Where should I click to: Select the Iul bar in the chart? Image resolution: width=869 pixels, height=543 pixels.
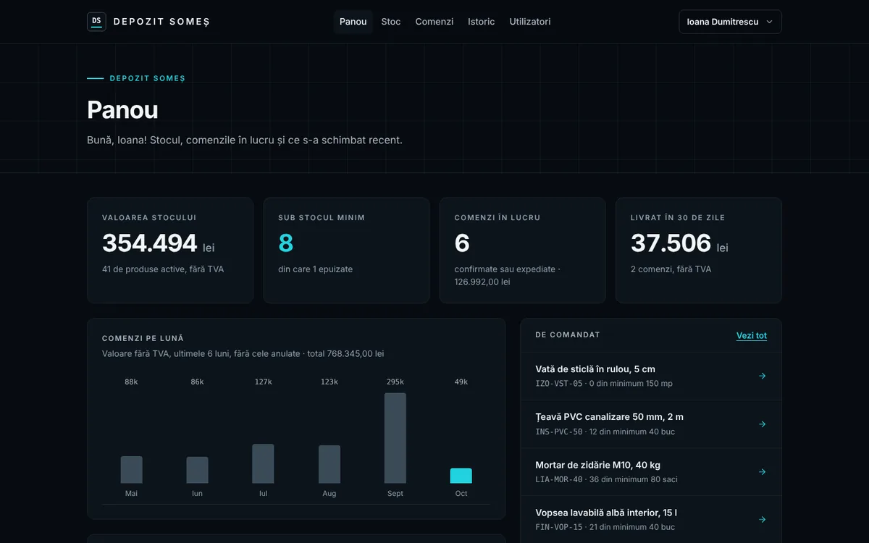click(263, 464)
